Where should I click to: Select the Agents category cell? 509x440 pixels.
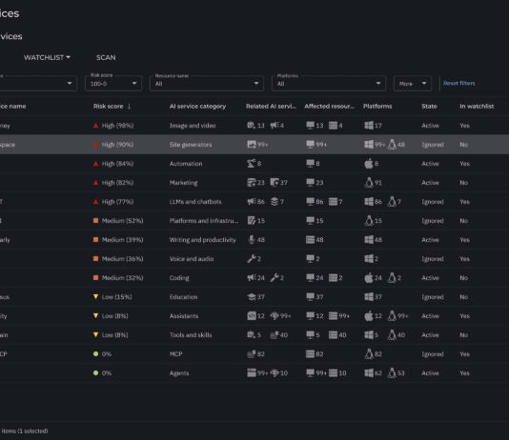(x=179, y=373)
